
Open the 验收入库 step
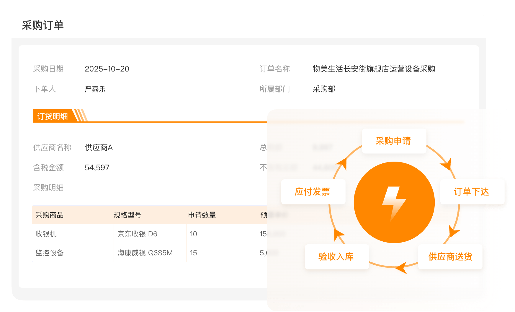click(336, 257)
